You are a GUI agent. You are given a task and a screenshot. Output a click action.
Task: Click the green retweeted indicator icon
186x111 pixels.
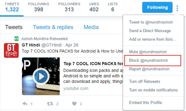click(17, 39)
